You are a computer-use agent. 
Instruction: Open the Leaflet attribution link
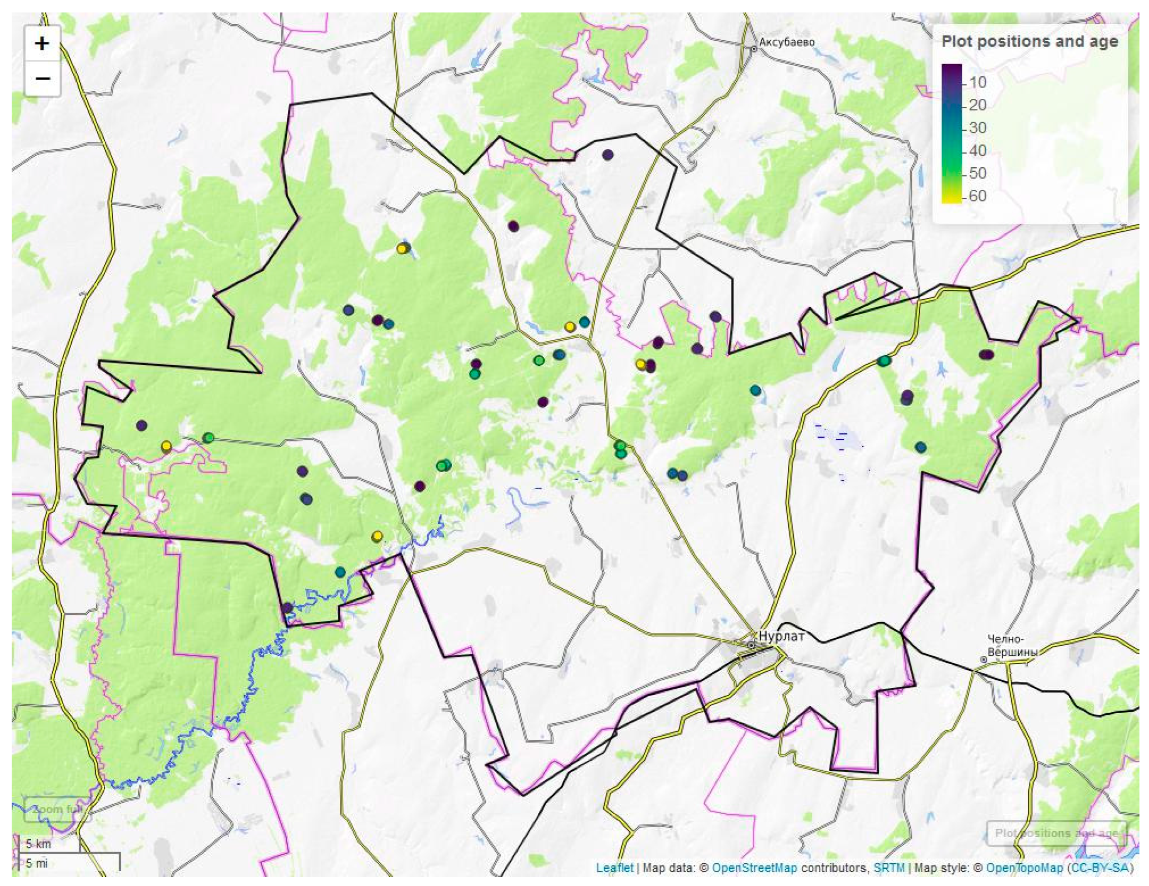(614, 867)
